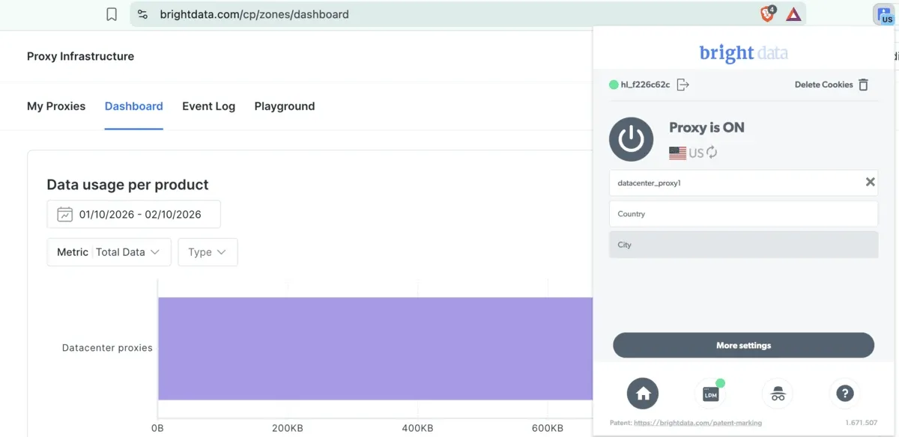Open the Type dropdown

click(x=208, y=252)
